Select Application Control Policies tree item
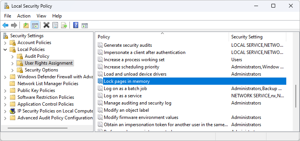Screen dimensions: 300x141 point(45,104)
